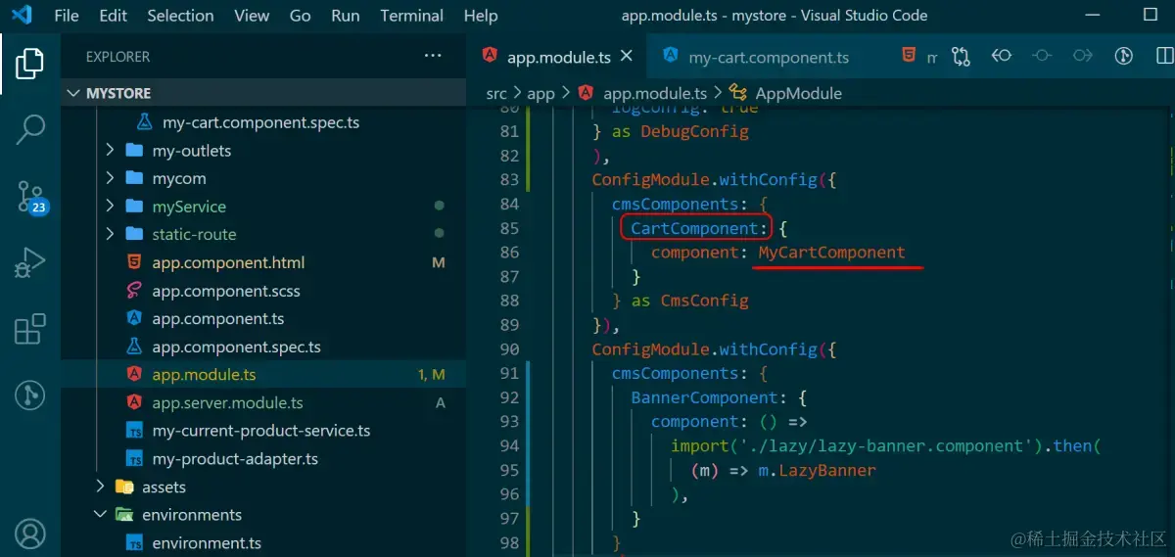Click app.module.ts breadcrumb segment
Screen dimensions: 1175x557
pos(655,93)
